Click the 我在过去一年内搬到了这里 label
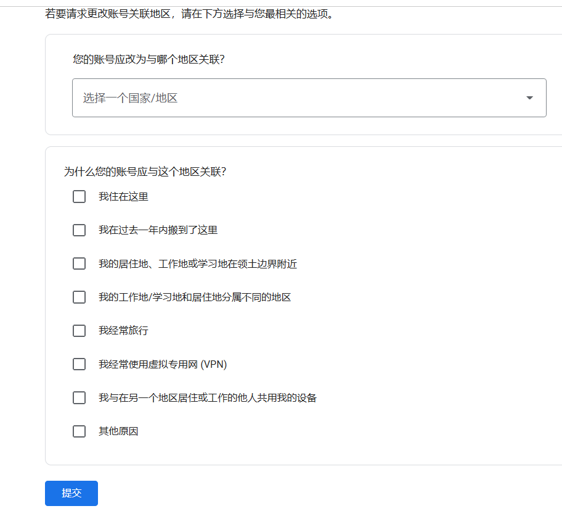Screen dimensions: 562x519 point(158,230)
